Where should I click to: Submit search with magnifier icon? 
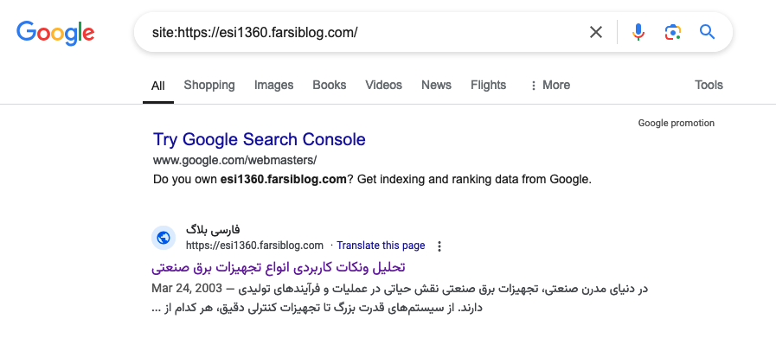[707, 33]
